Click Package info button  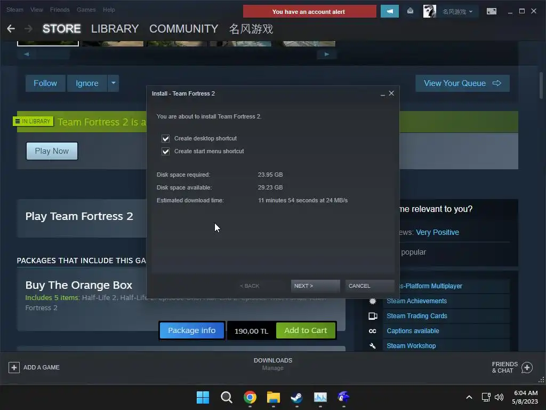click(x=192, y=330)
